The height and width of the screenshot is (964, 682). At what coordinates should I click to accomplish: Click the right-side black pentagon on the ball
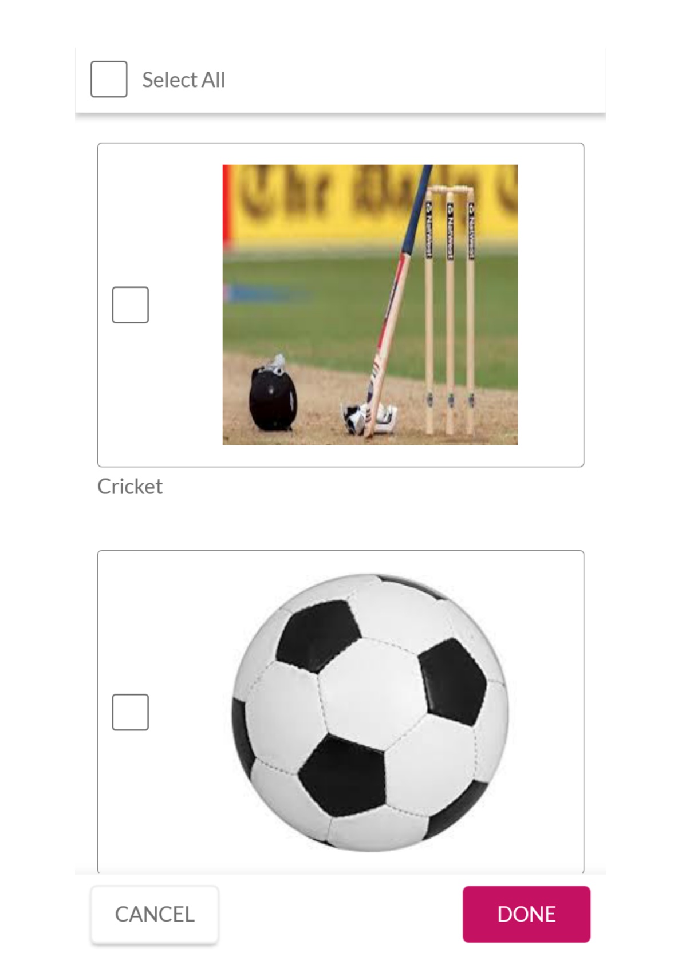452,681
